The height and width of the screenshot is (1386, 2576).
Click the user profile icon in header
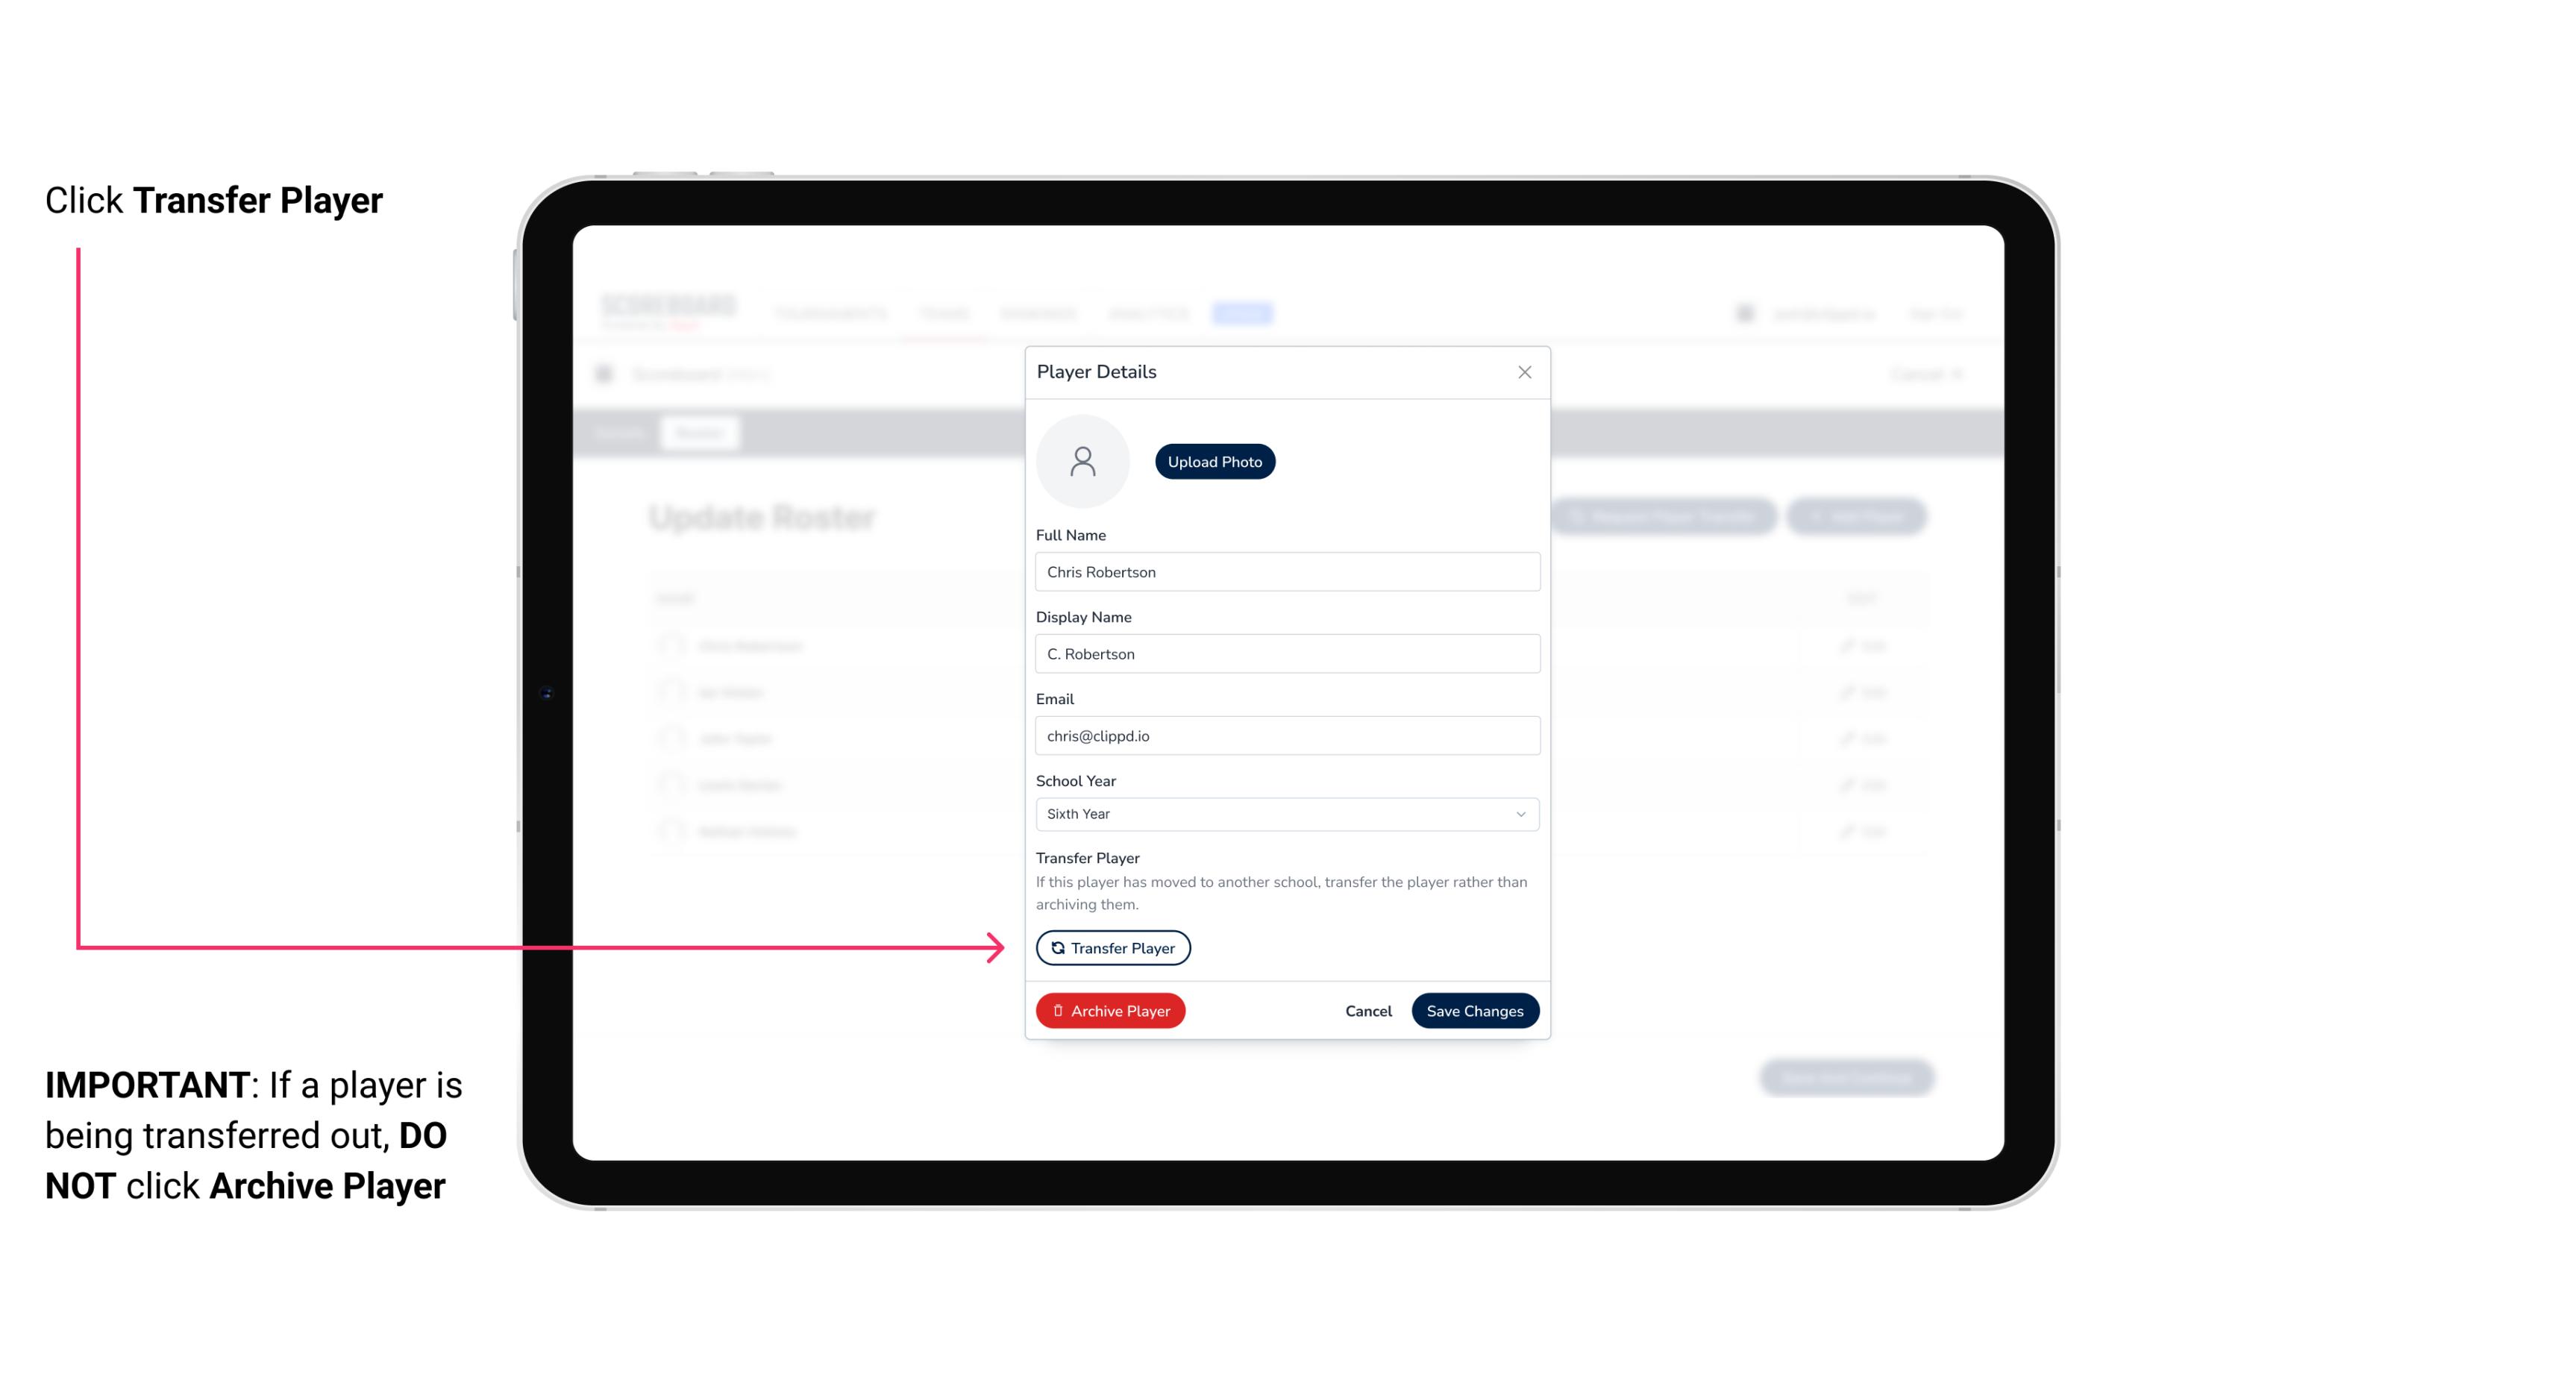tap(1746, 313)
